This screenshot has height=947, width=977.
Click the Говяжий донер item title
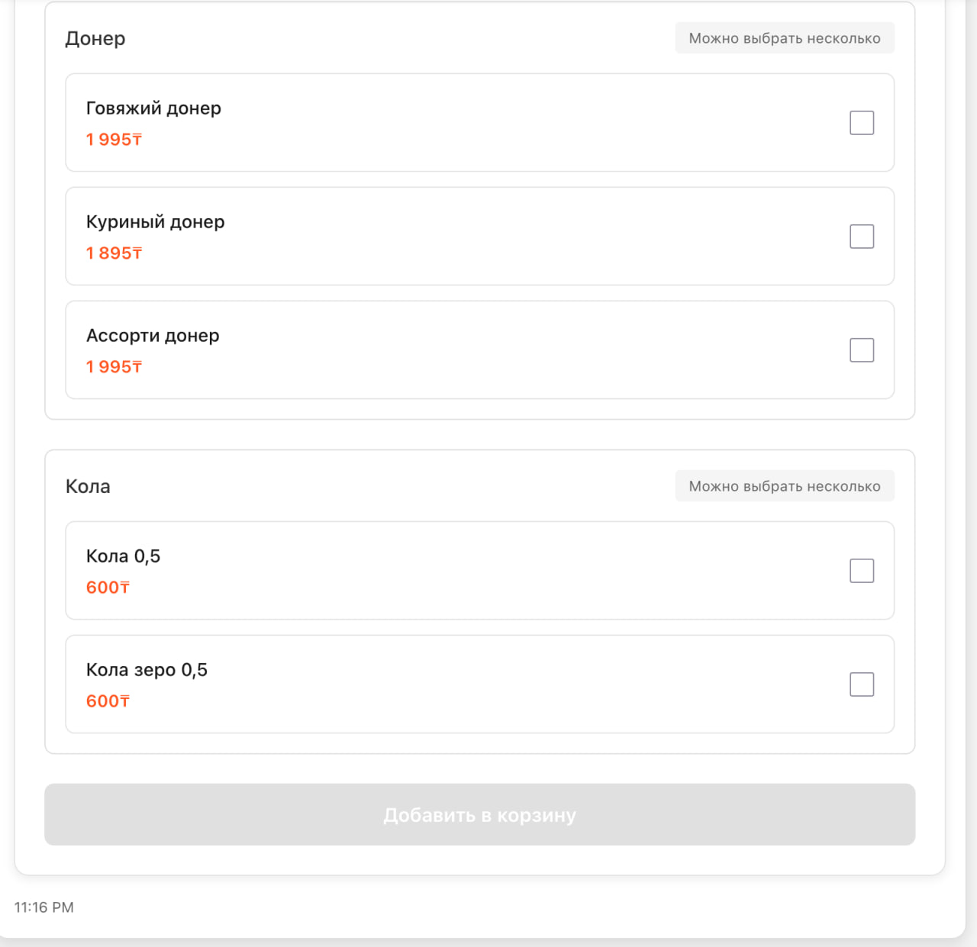(x=153, y=108)
